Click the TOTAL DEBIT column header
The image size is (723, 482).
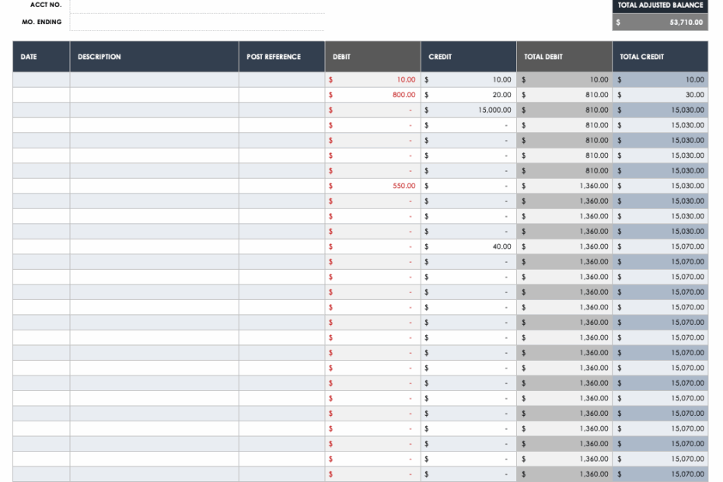tap(564, 57)
